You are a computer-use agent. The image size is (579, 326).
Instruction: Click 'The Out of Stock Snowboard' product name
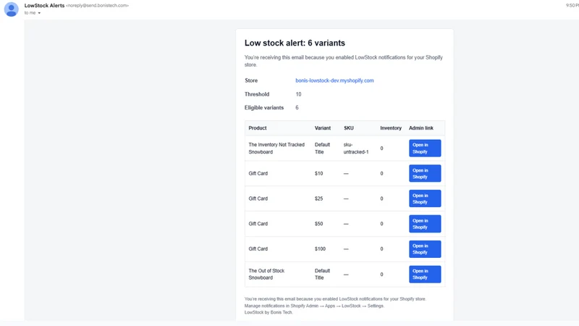pyautogui.click(x=266, y=275)
